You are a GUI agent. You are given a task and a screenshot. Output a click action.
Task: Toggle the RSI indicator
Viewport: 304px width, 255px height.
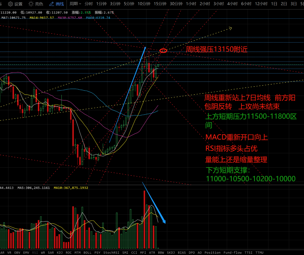35,252
